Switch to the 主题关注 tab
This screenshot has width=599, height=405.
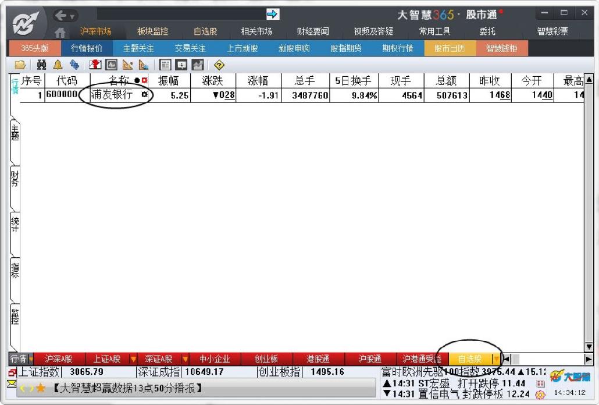click(138, 48)
